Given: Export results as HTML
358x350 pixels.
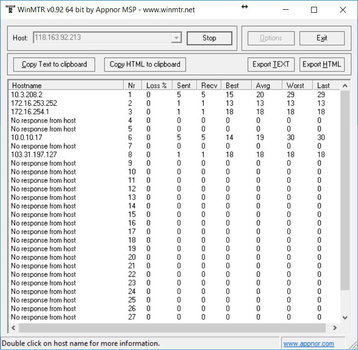Looking at the screenshot, I should tap(322, 65).
